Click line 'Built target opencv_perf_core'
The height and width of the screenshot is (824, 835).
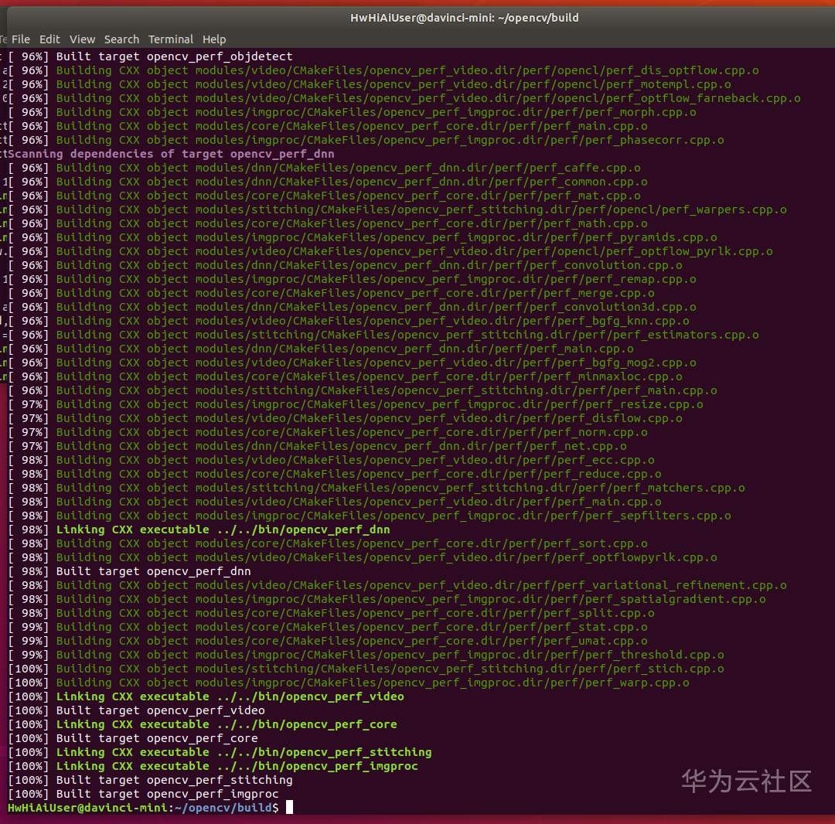(x=133, y=738)
